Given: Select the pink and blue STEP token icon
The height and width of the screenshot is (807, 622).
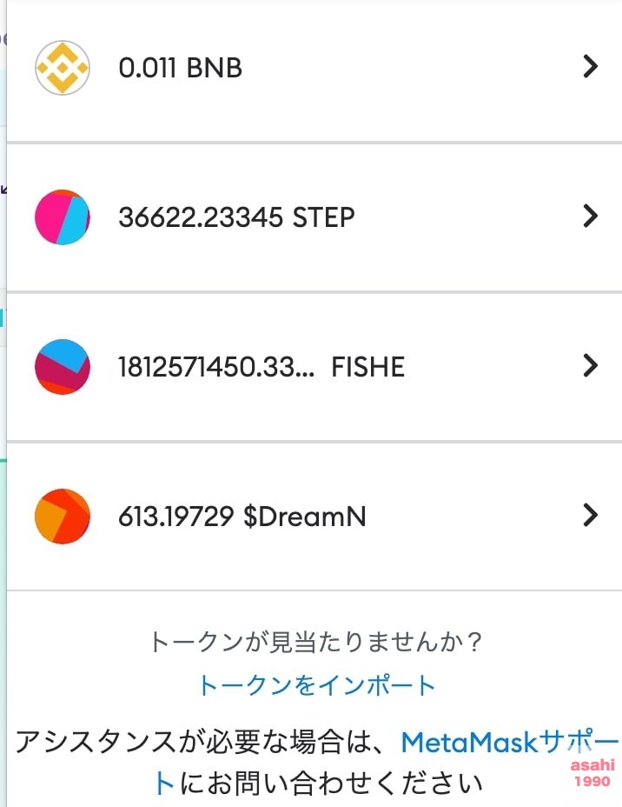Looking at the screenshot, I should (63, 217).
